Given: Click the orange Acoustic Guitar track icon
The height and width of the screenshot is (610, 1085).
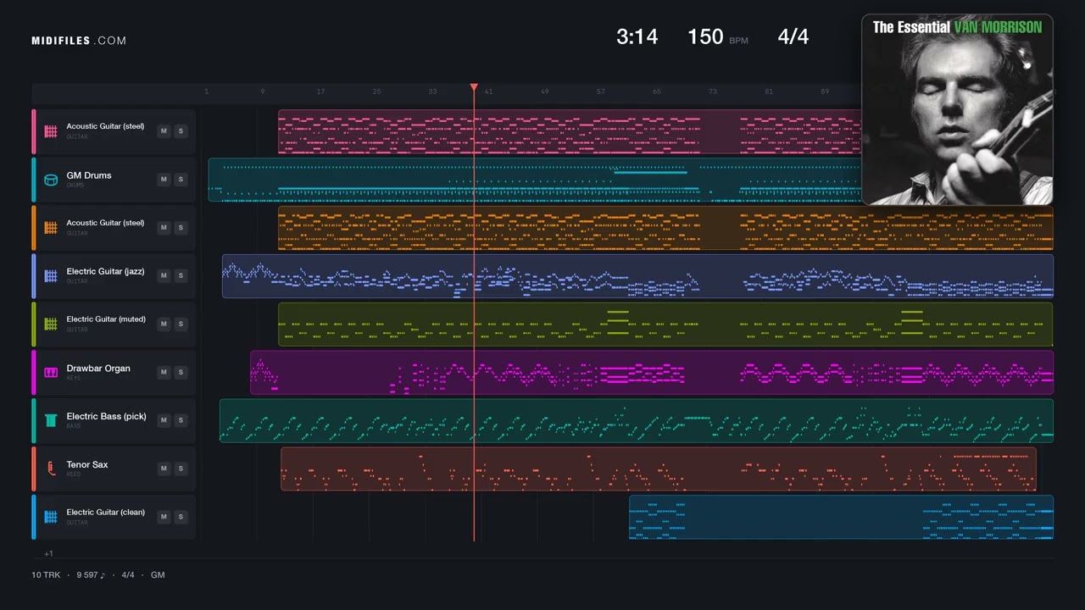Looking at the screenshot, I should [51, 228].
